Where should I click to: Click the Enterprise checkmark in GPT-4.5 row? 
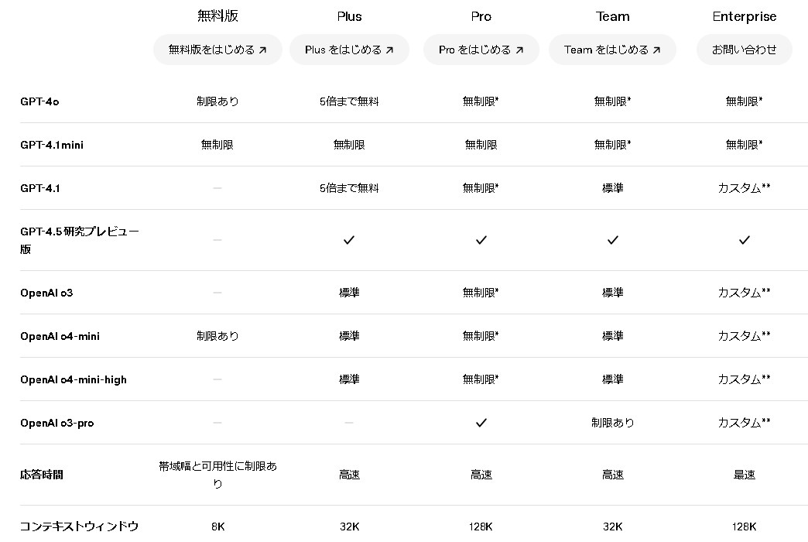(744, 240)
